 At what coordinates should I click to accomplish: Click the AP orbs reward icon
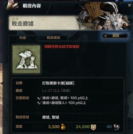116,127
